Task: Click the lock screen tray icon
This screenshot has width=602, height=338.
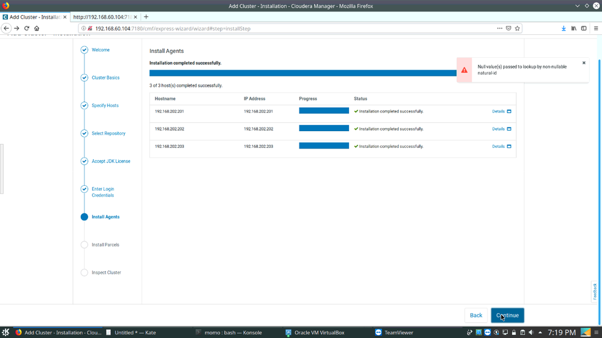Action: [x=513, y=333]
